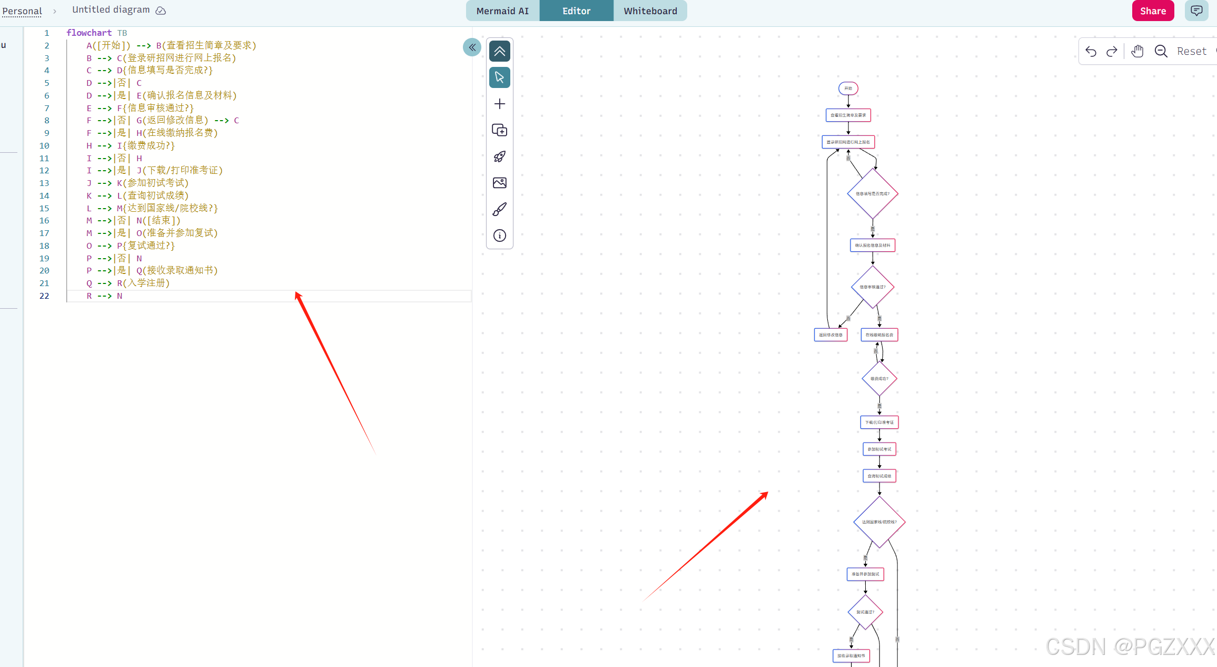Open the comments chat icon
Screen dimensions: 1217x667
[x=1196, y=11]
